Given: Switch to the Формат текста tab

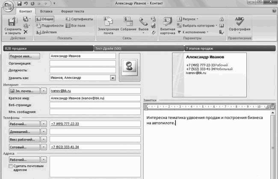Looking at the screenshot, I should 73,12.
